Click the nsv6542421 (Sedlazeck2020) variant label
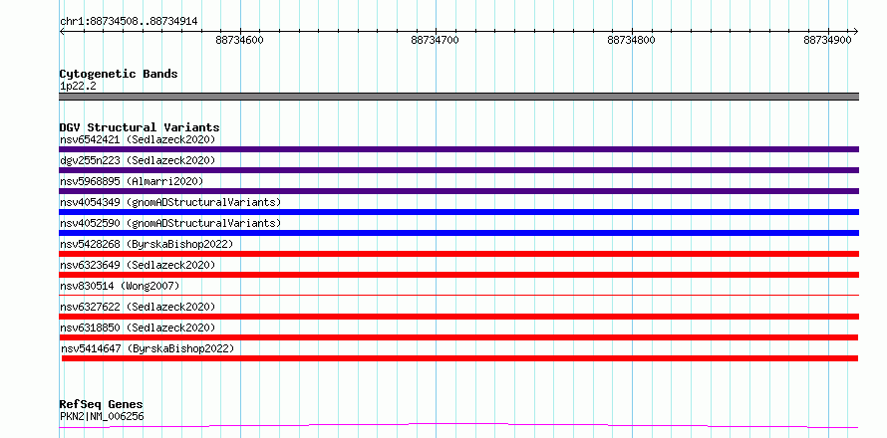This screenshot has width=887, height=438. coord(138,139)
